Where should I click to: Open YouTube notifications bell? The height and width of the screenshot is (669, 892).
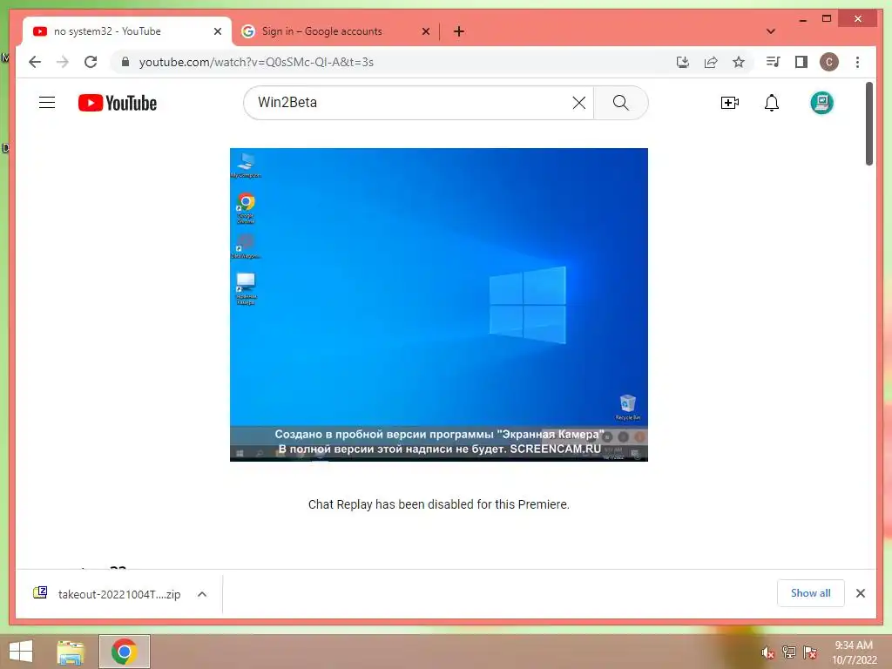point(772,103)
